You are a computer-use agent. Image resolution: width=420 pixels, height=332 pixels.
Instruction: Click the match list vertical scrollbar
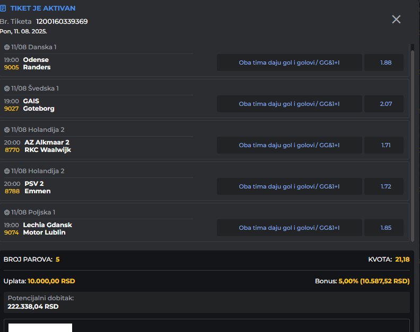pyautogui.click(x=413, y=143)
